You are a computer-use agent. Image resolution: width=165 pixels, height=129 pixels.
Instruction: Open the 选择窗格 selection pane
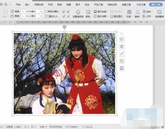click(x=159, y=14)
